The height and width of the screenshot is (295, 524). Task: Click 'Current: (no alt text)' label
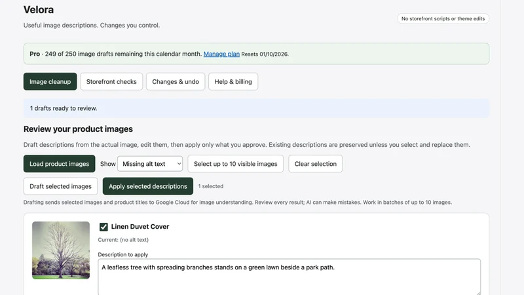pos(123,240)
